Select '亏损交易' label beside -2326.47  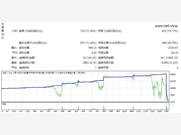103,48
